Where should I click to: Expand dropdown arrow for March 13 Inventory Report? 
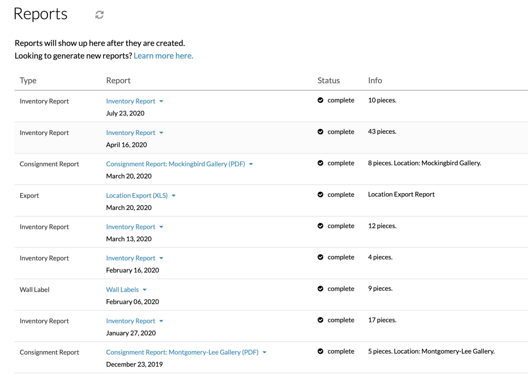(x=161, y=227)
